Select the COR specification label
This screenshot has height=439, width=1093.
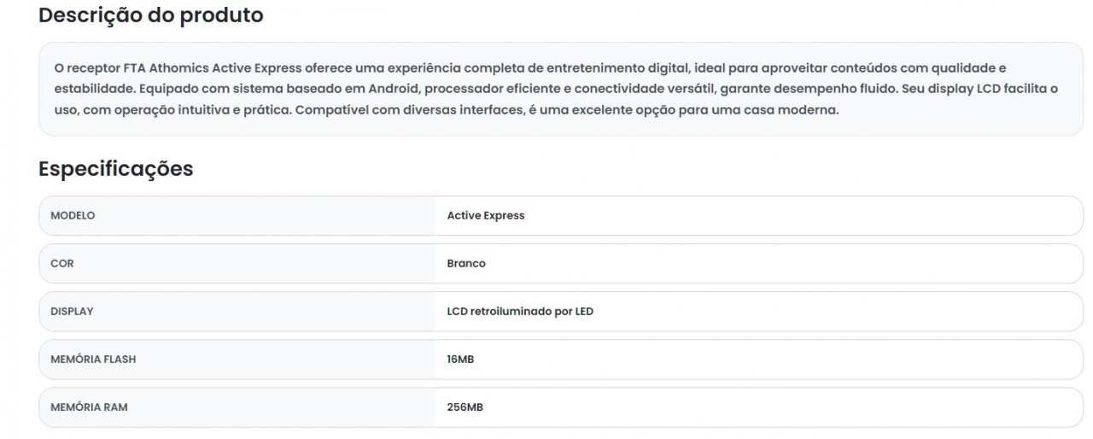pos(62,263)
